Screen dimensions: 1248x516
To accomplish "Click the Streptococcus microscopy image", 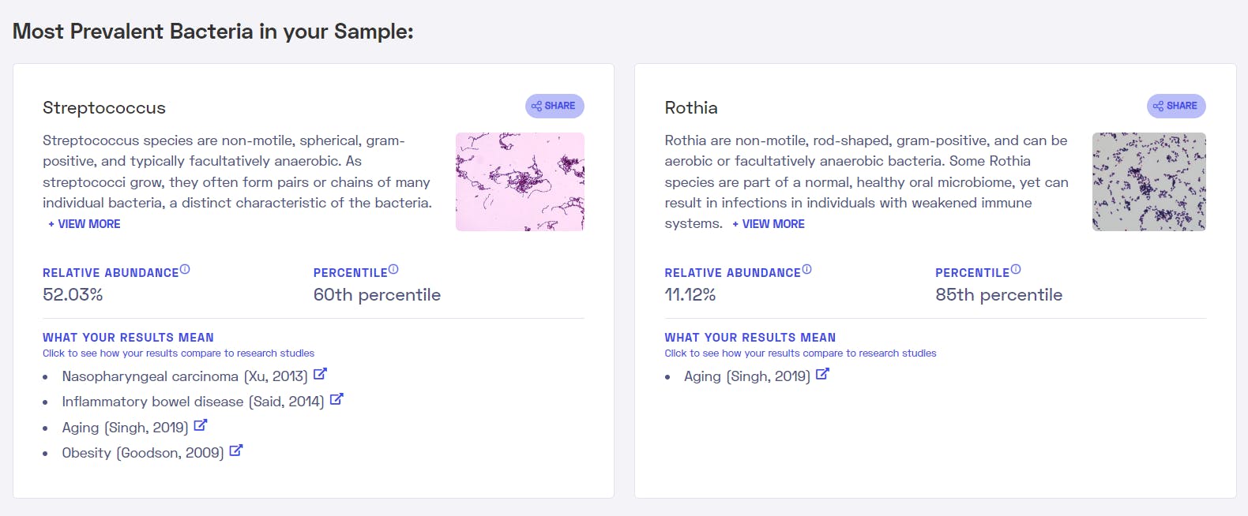I will [x=520, y=181].
